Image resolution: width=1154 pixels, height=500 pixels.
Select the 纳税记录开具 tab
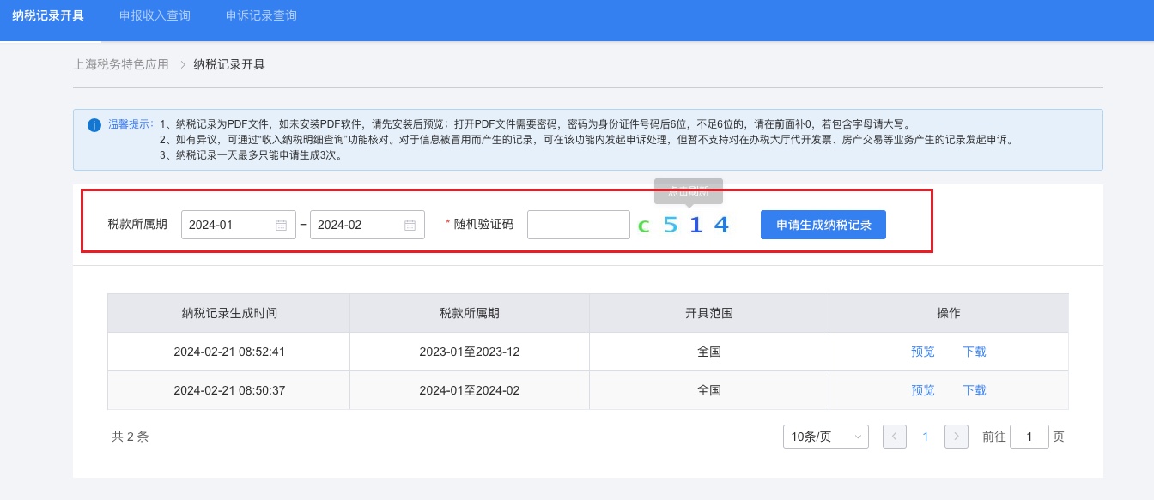[48, 16]
